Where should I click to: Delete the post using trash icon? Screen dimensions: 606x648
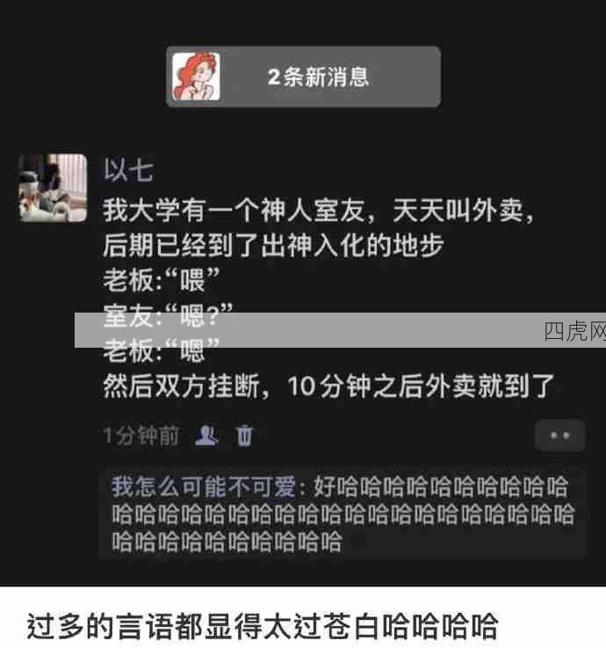(x=244, y=436)
